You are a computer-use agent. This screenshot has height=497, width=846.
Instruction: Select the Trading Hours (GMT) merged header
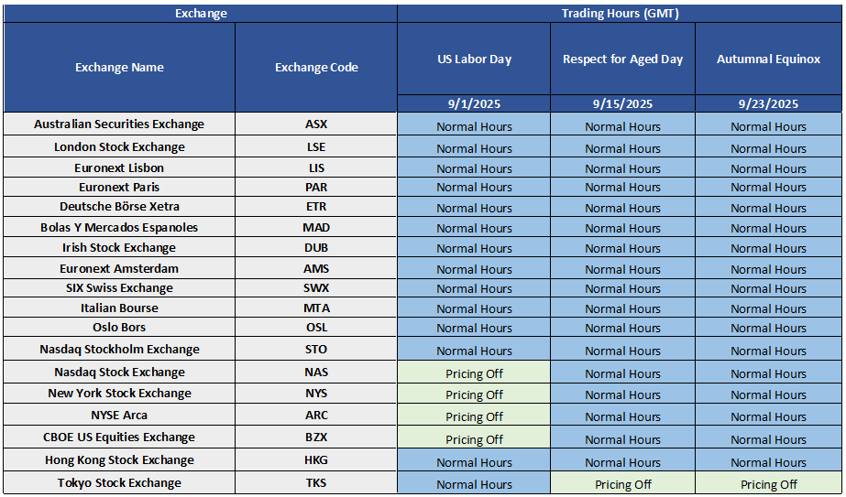tap(620, 14)
